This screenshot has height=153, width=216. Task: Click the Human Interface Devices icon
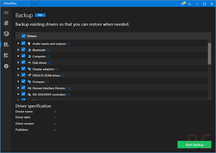(29, 88)
